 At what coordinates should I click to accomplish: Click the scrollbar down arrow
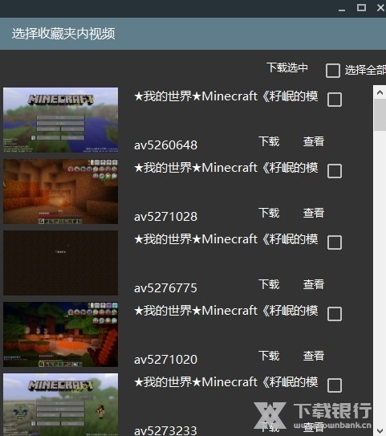tap(380, 430)
